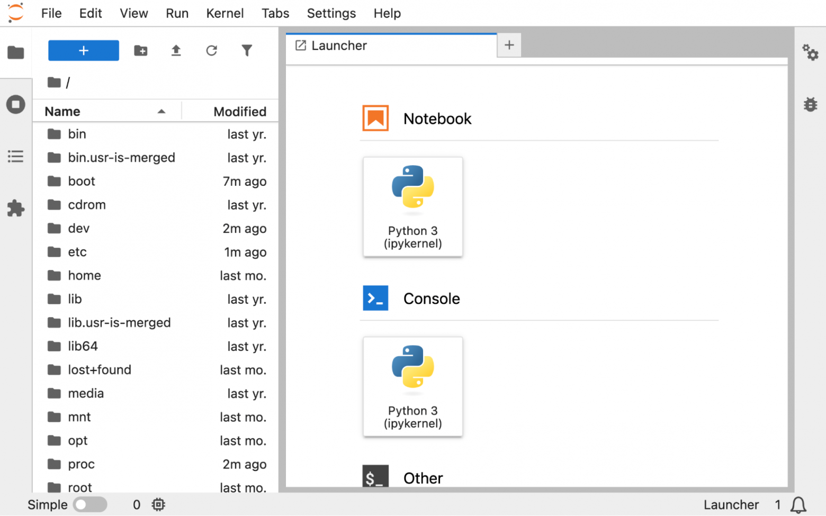Viewport: 826px width, 516px height.
Task: Sort files by Modified column
Action: (239, 112)
